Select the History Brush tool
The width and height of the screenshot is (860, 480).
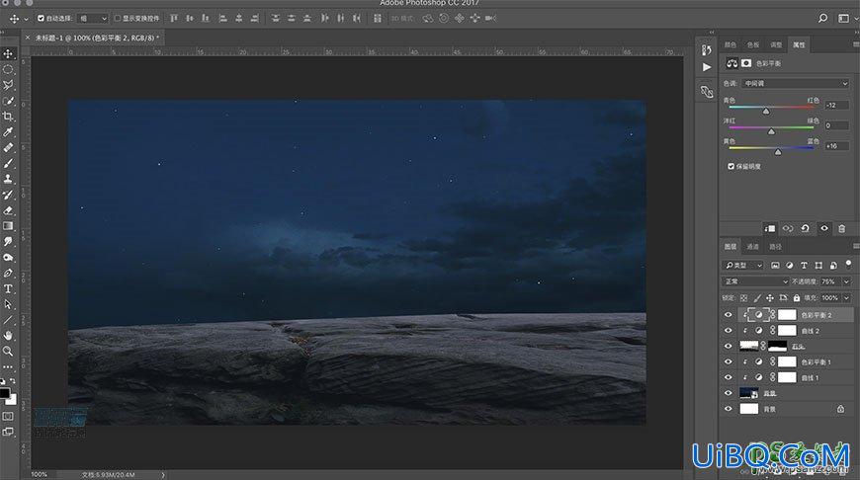pyautogui.click(x=8, y=195)
